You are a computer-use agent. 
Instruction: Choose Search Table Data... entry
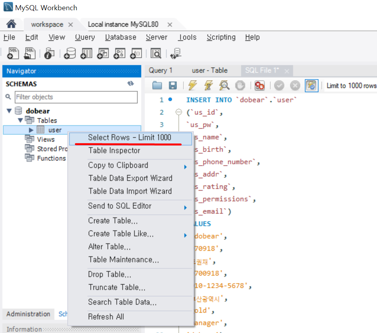tap(130, 302)
